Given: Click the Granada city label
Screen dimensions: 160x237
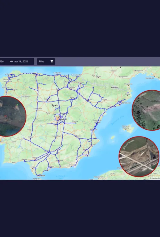Looking at the screenshot, I should click(60, 160).
